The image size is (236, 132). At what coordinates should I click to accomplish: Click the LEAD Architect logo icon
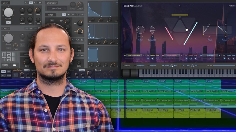pyautogui.click(x=125, y=6)
